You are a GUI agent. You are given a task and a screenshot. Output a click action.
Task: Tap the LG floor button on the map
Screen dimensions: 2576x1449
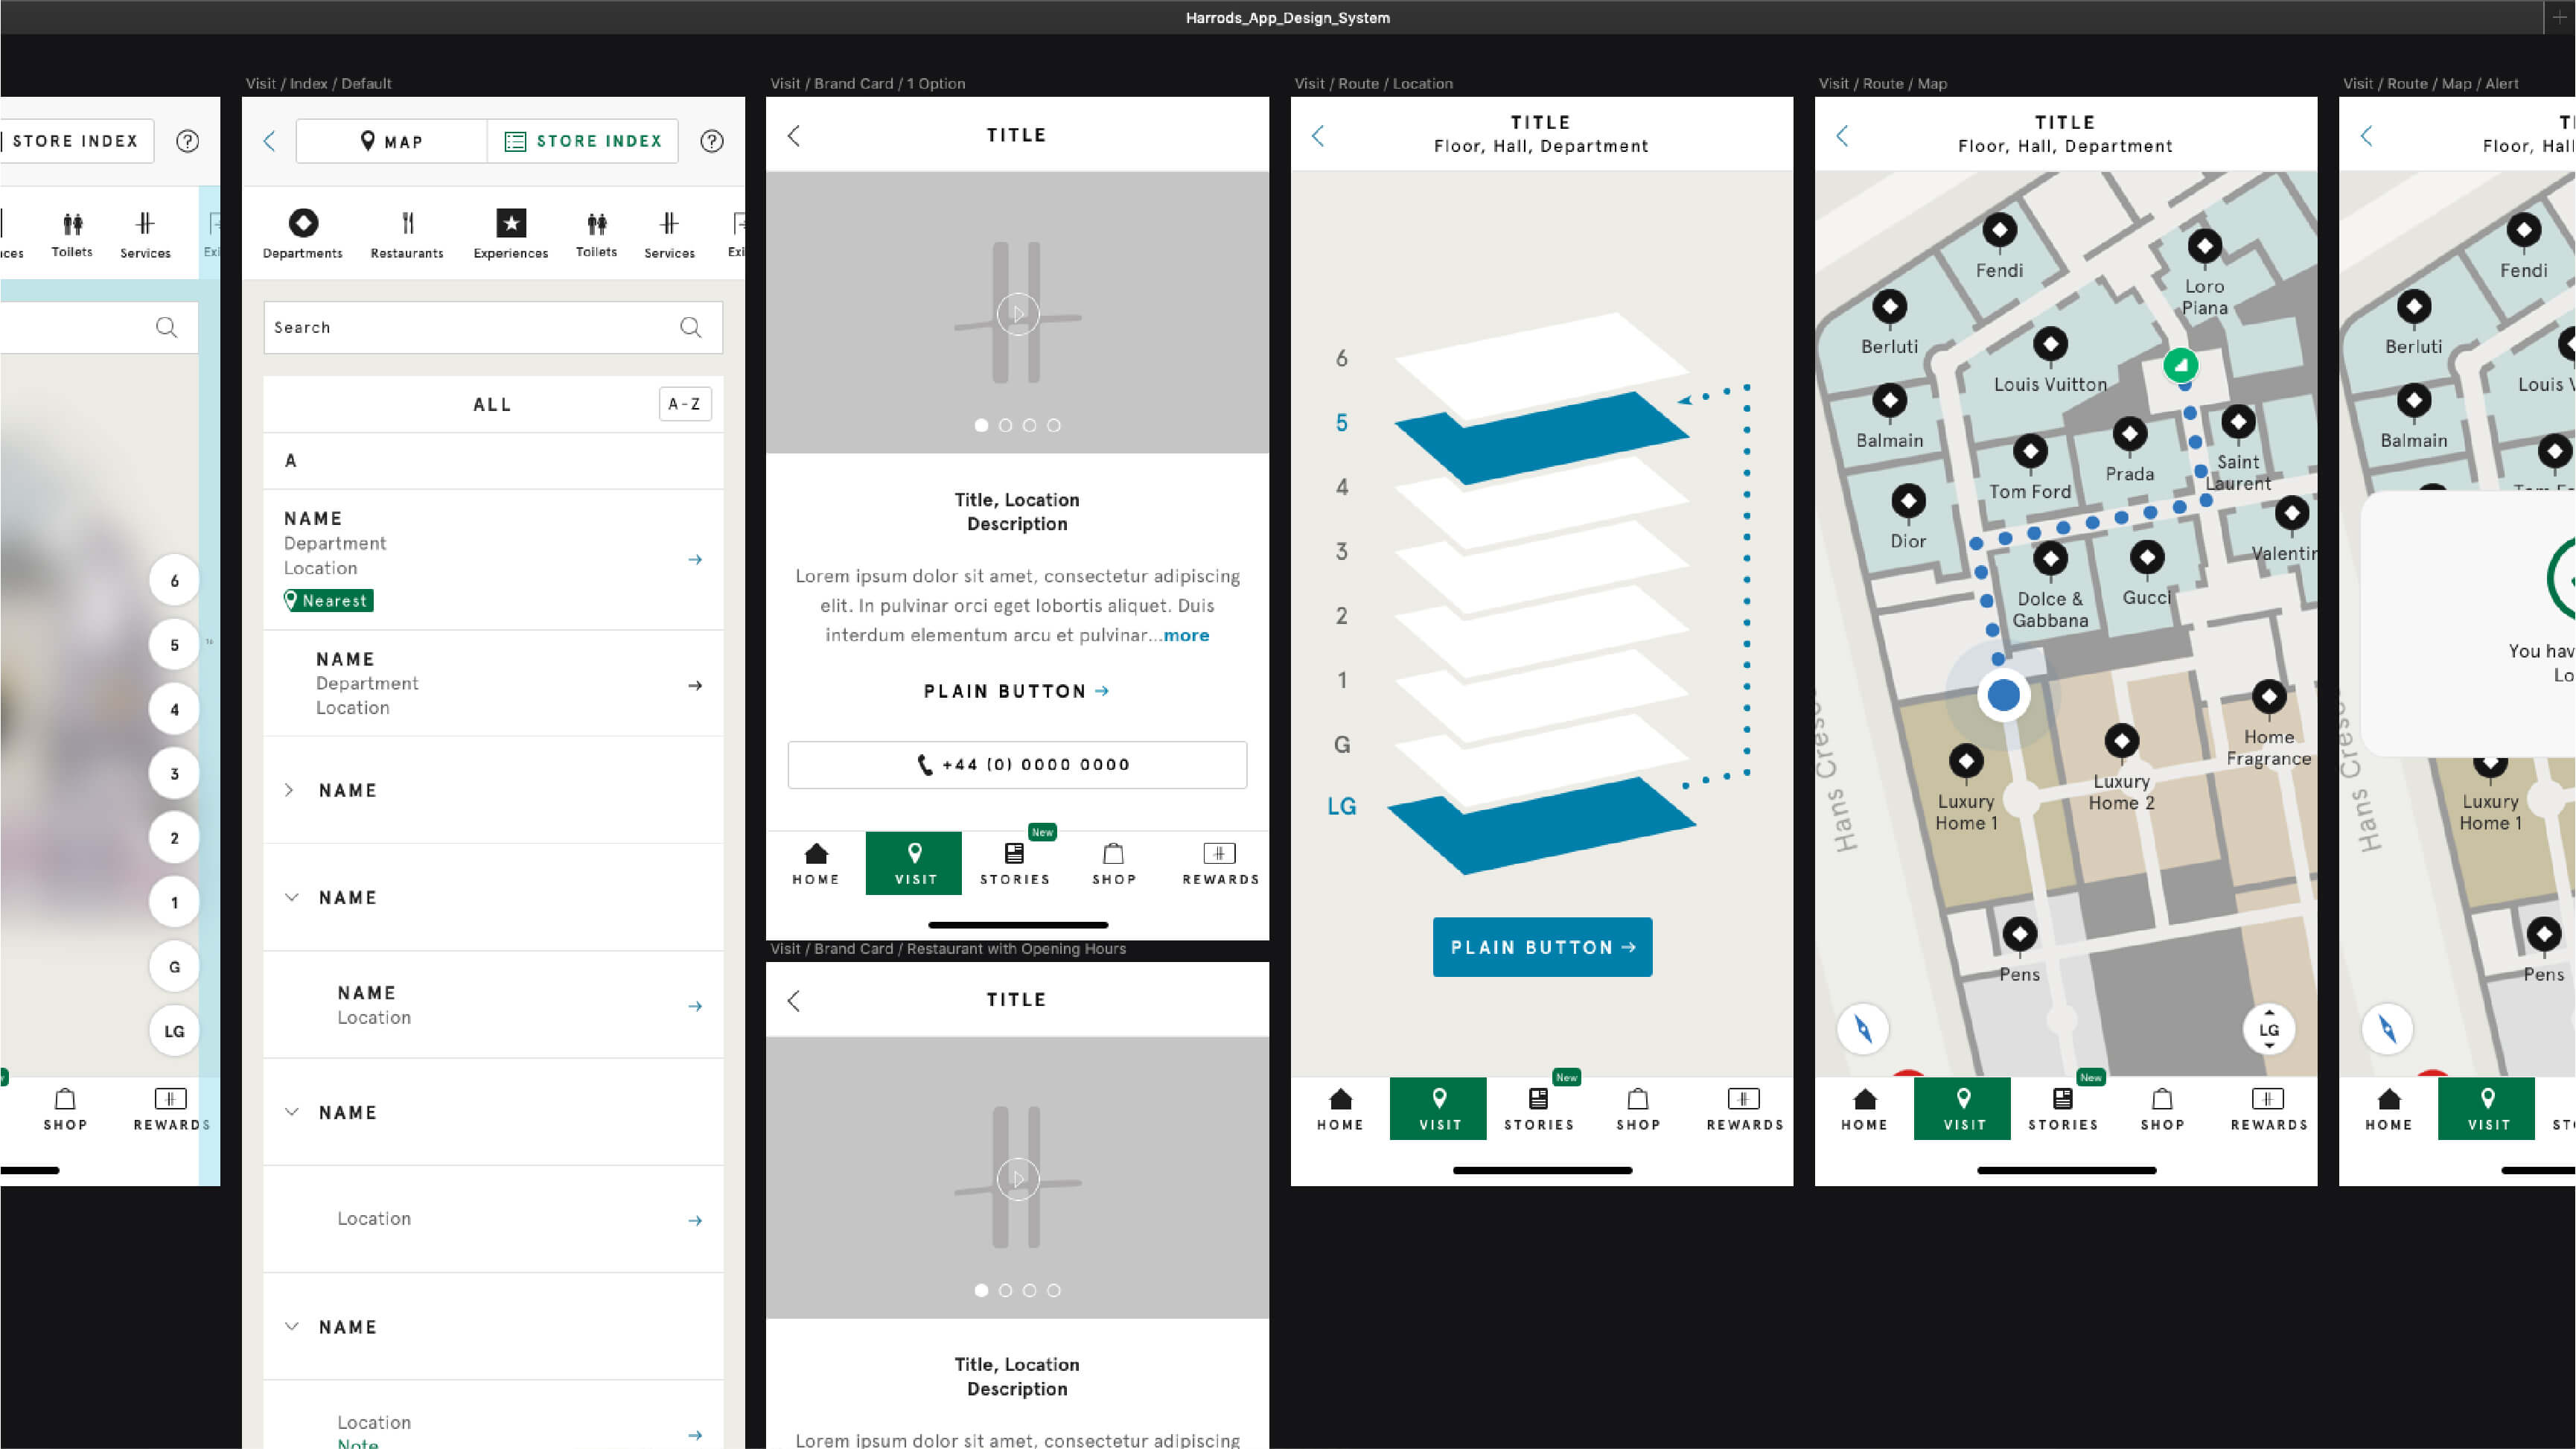[x=2268, y=1029]
